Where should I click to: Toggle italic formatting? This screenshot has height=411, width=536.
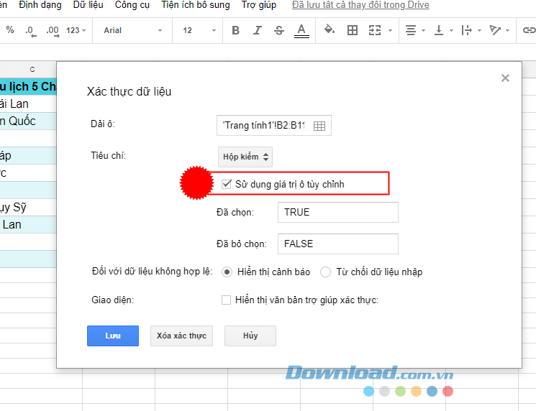[x=257, y=30]
